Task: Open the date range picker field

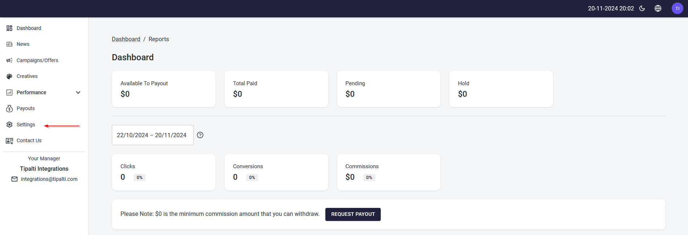Action: (x=152, y=135)
